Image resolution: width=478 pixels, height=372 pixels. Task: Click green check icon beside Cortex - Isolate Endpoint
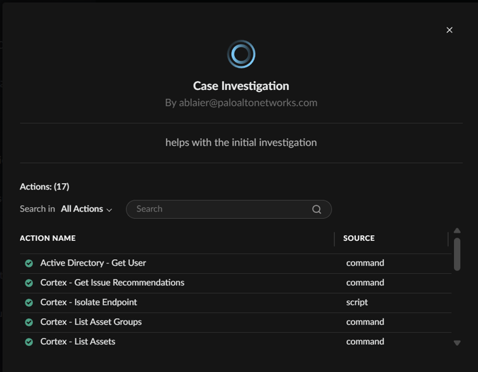click(28, 302)
